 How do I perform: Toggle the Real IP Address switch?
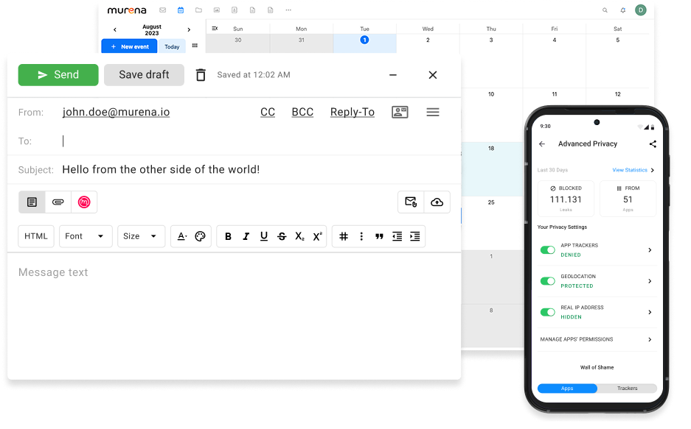click(547, 312)
